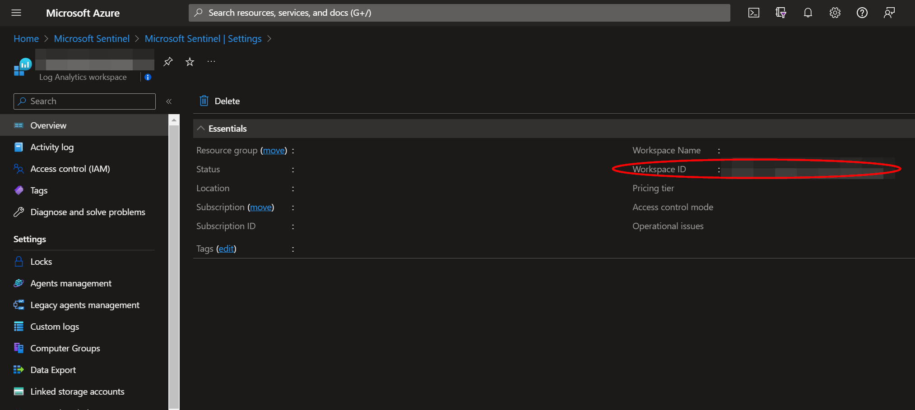Click the Access control mode label

coord(673,207)
